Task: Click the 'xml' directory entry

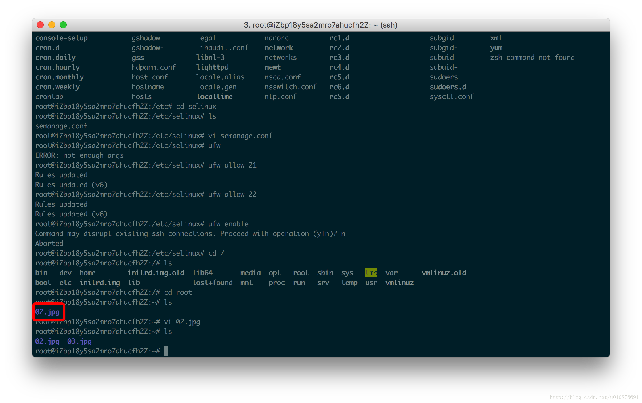Action: pyautogui.click(x=496, y=38)
